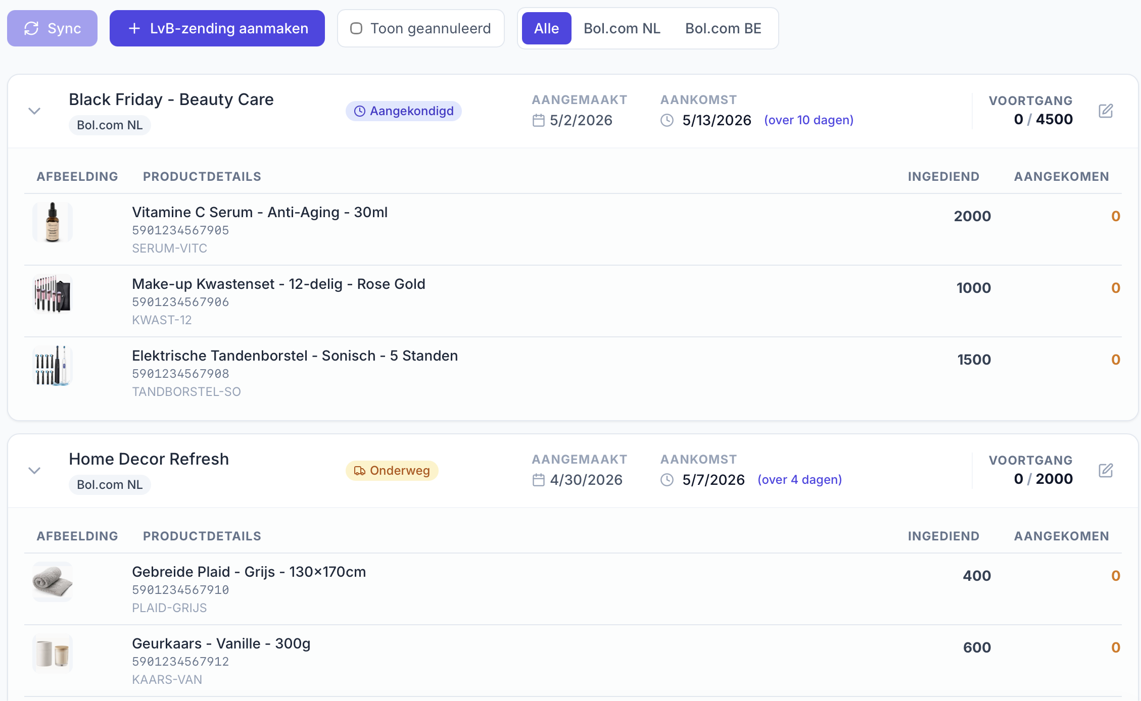
Task: Click aangekomen 0 for Vitamine C Serum
Action: (1116, 216)
